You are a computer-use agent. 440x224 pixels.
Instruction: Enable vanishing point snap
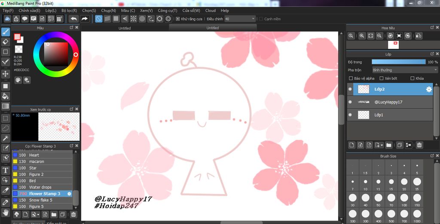125,19
